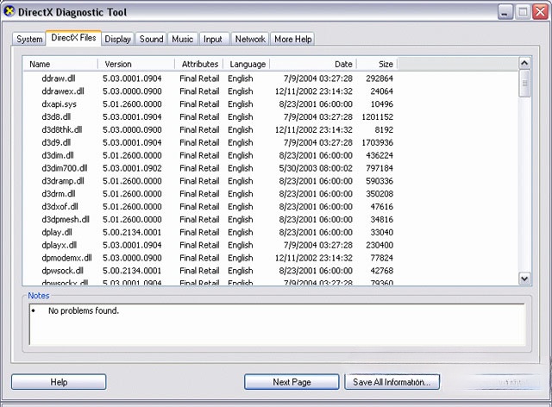Click size value 1201152
The height and width of the screenshot is (407, 552).
(x=378, y=117)
